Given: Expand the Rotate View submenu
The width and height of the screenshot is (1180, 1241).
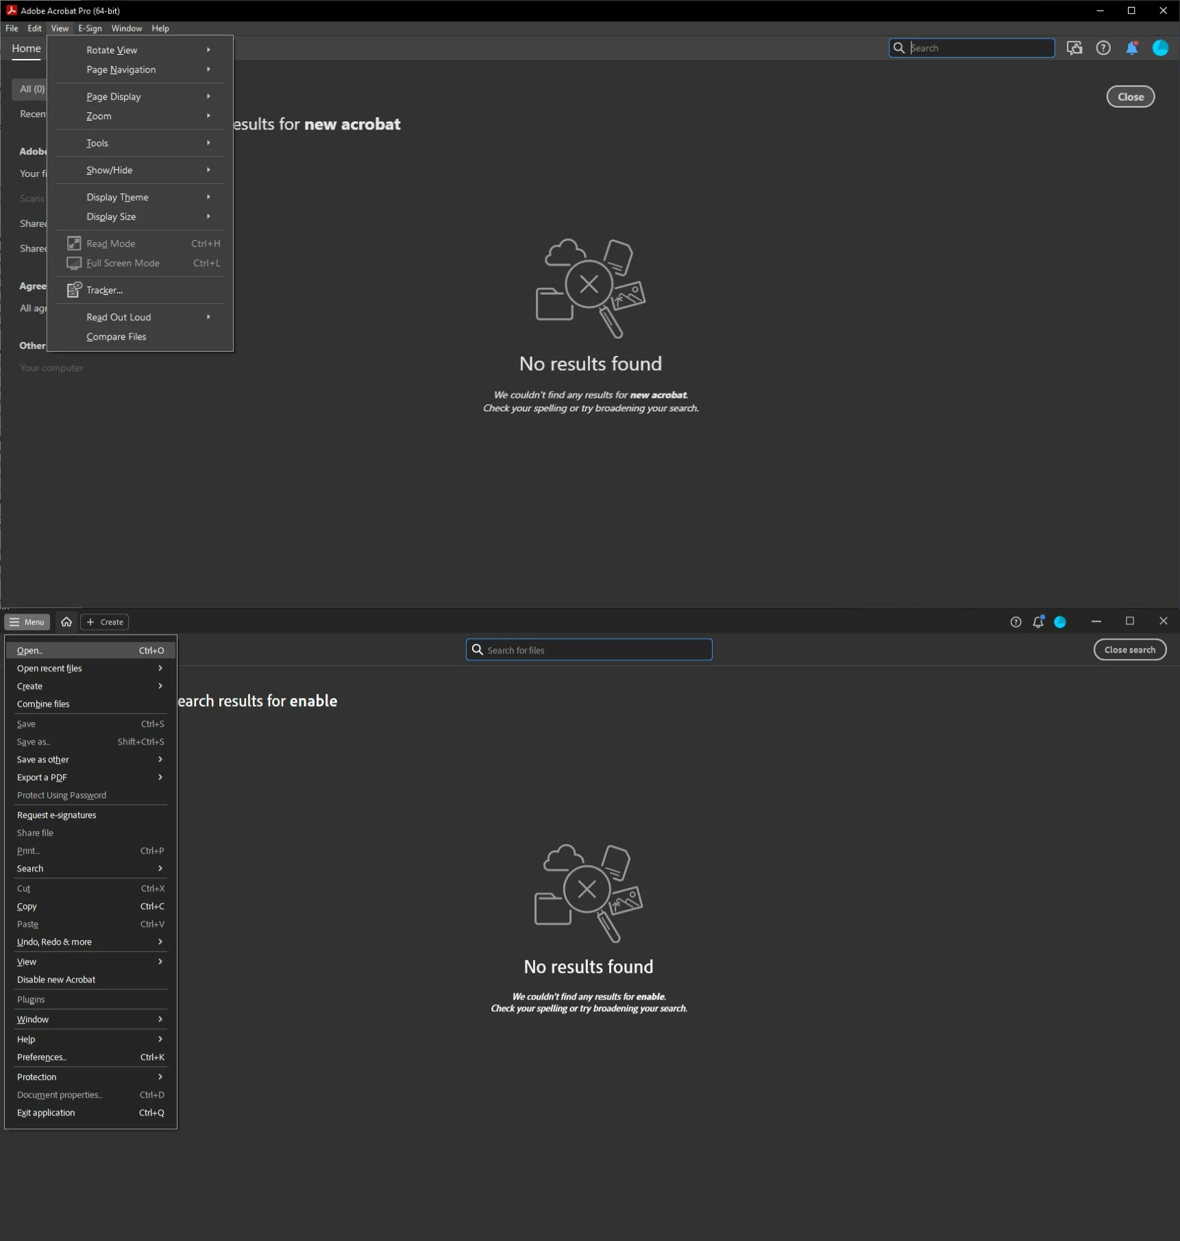Looking at the screenshot, I should click(140, 50).
